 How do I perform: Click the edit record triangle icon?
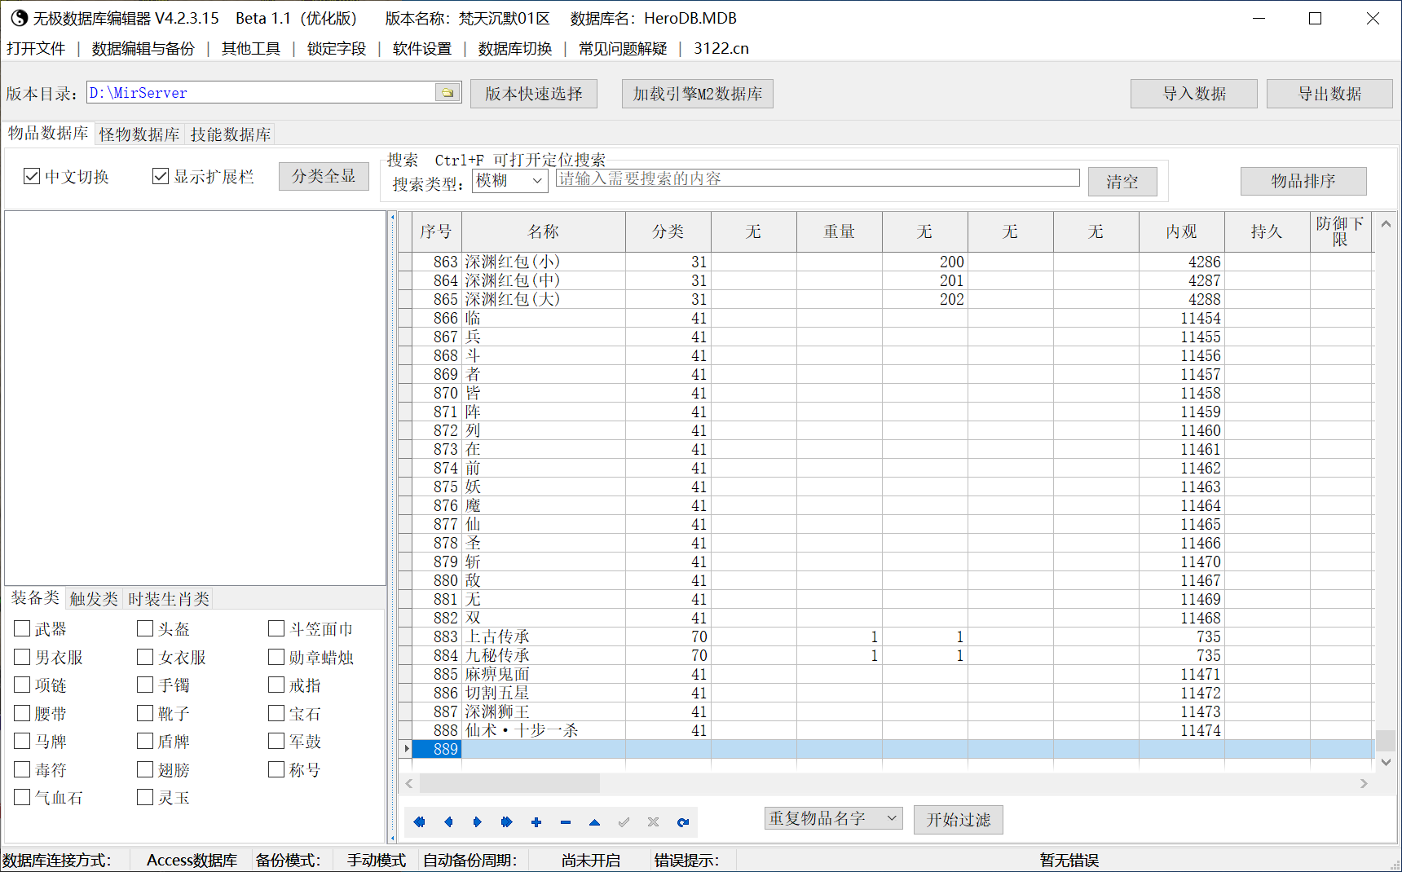[595, 822]
